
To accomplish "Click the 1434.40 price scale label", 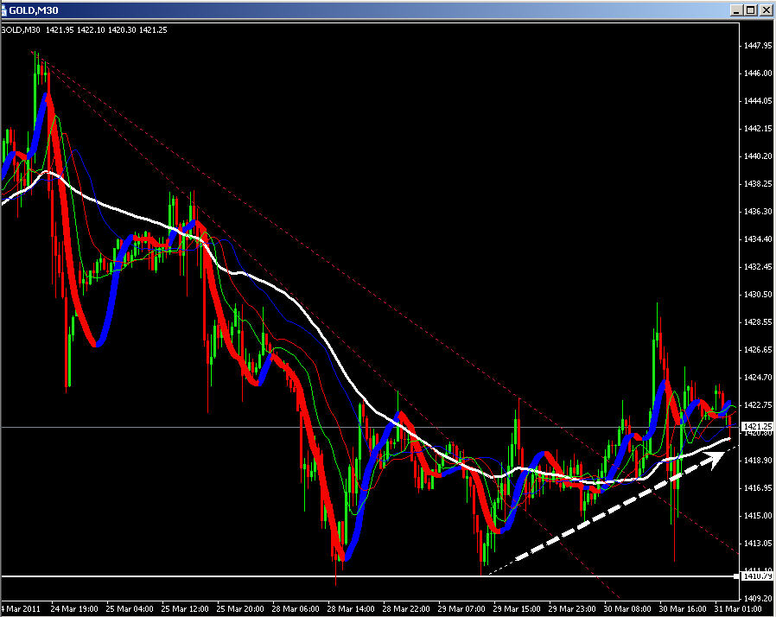I will 758,239.
